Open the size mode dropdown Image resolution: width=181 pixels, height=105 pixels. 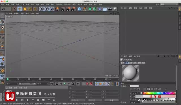tap(95, 100)
